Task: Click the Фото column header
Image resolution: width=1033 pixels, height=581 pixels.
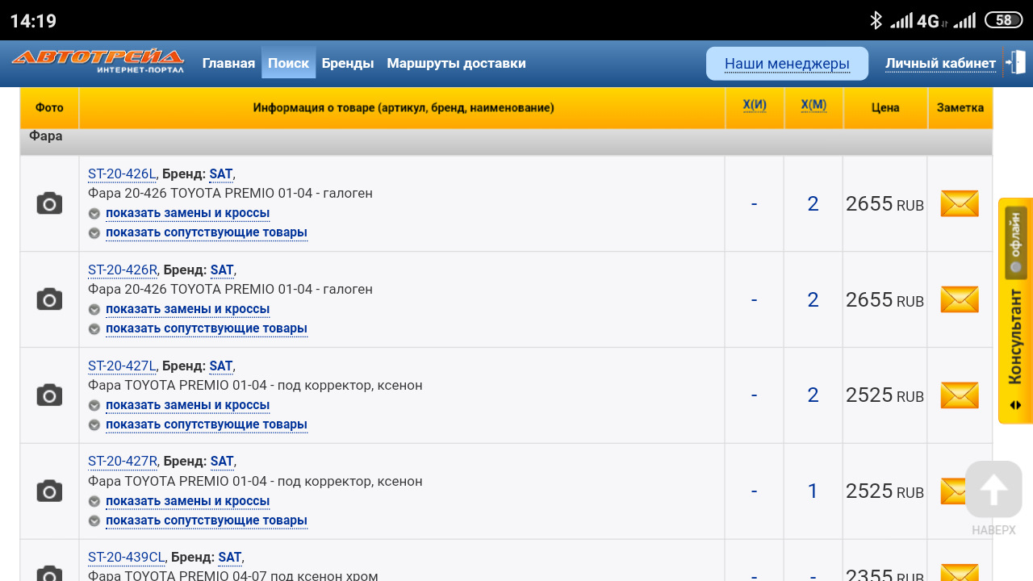Action: pyautogui.click(x=49, y=107)
